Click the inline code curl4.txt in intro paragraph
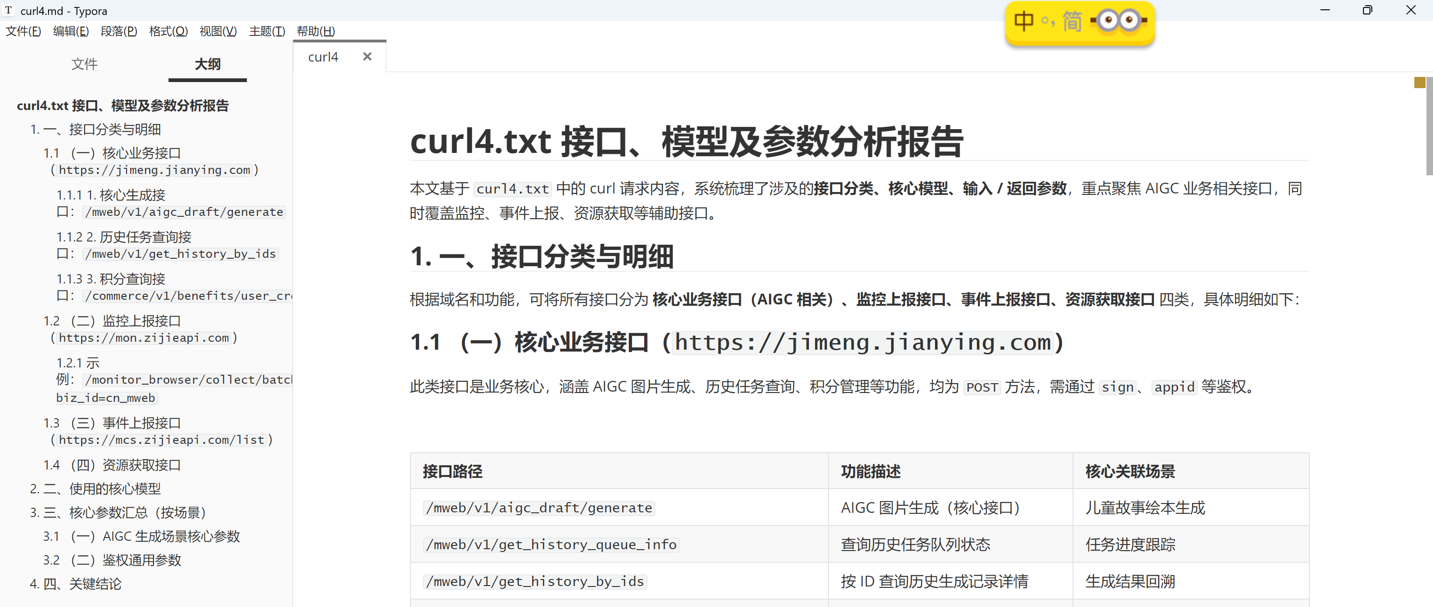Viewport: 1433px width, 607px height. [513, 189]
